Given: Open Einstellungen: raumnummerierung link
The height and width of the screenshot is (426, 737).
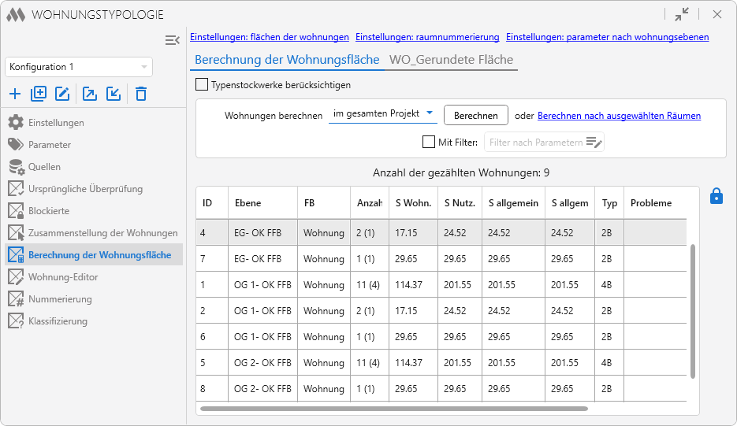Looking at the screenshot, I should click(x=427, y=37).
